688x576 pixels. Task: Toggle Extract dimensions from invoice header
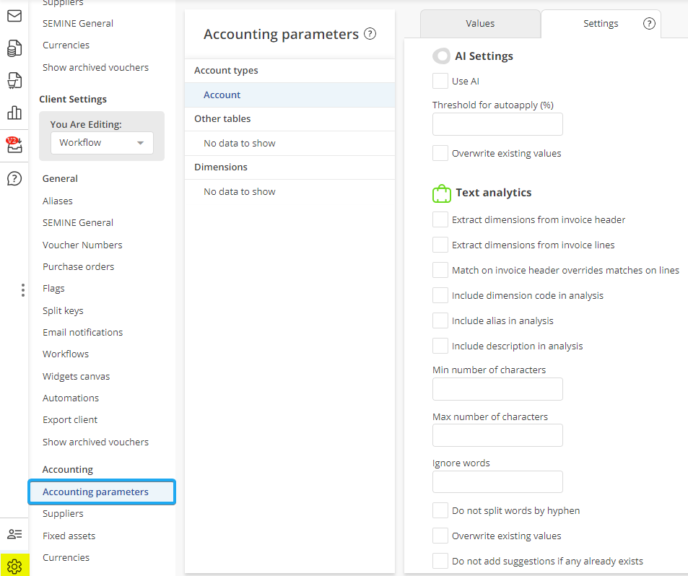[440, 219]
